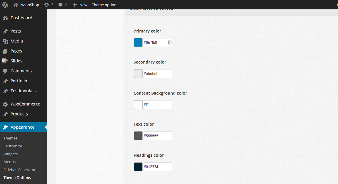Click the plus New content icon

tap(75, 5)
